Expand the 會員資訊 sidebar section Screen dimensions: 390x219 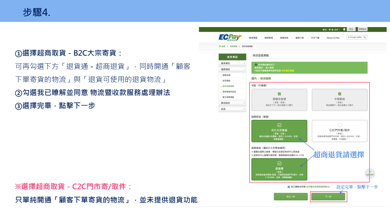232,63
